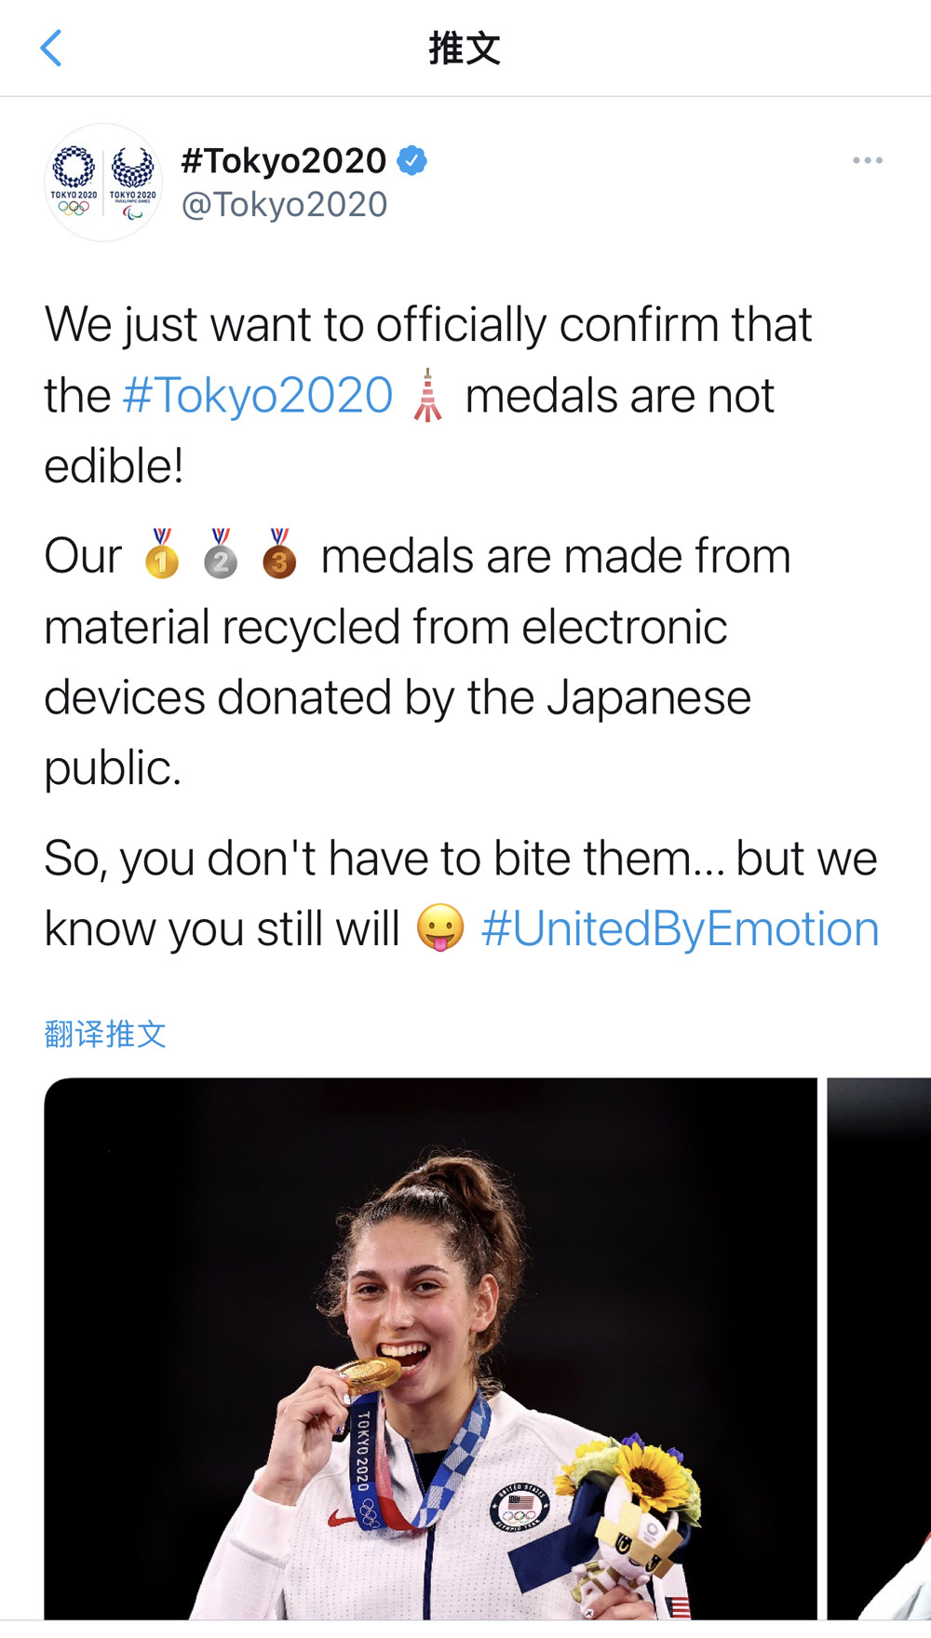Tap the Tokyo Tower emoji
Image resolution: width=931 pixels, height=1638 pixels.
pyautogui.click(x=427, y=396)
